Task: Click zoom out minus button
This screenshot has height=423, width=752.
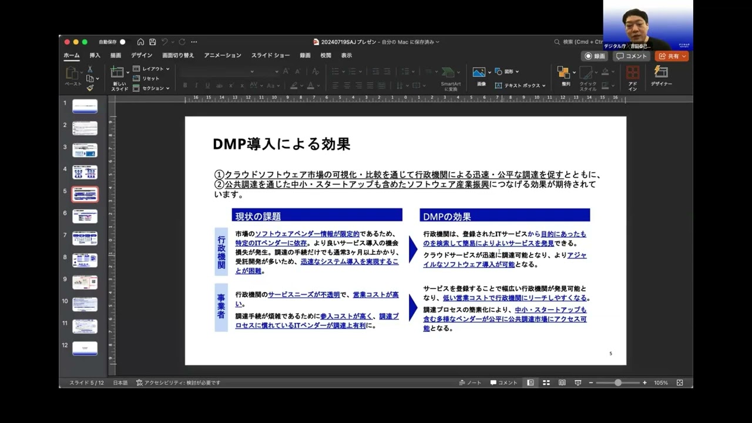Action: (591, 382)
